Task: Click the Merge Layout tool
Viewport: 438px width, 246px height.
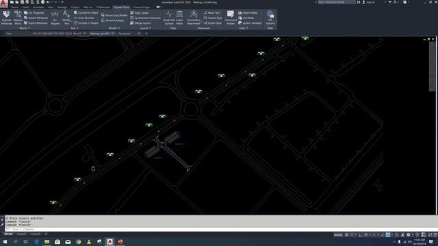Action: coord(140,23)
